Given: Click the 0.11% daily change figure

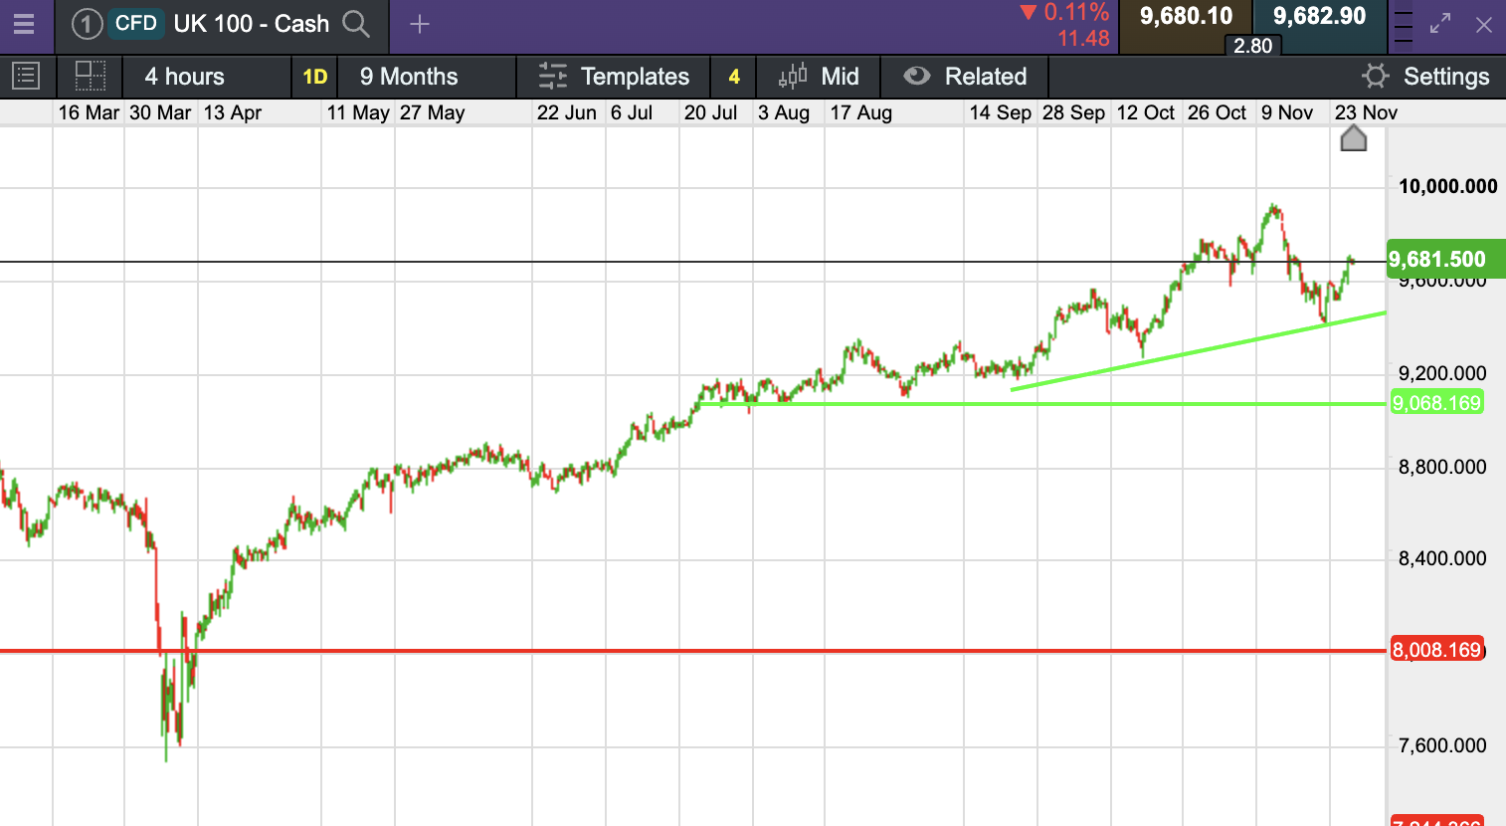Looking at the screenshot, I should tap(1076, 12).
